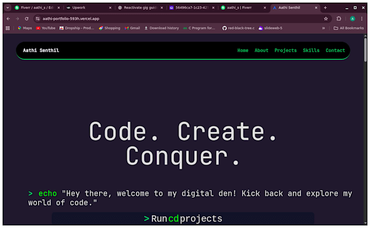Image resolution: width=370 pixels, height=228 pixels.
Task: Click the browser forward arrow
Action: click(17, 18)
